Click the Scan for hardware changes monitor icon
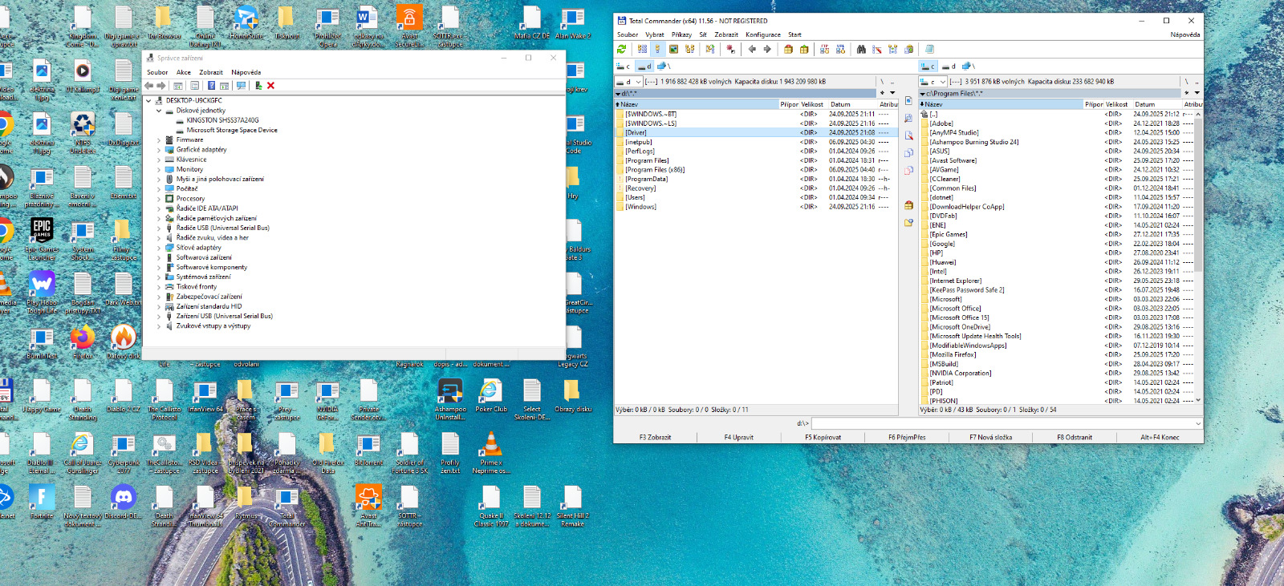This screenshot has width=1284, height=586. point(241,86)
